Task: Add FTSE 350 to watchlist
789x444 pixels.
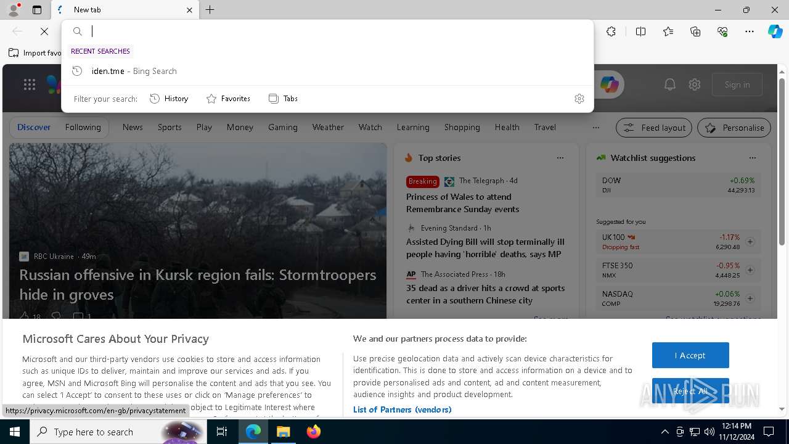Action: click(750, 270)
